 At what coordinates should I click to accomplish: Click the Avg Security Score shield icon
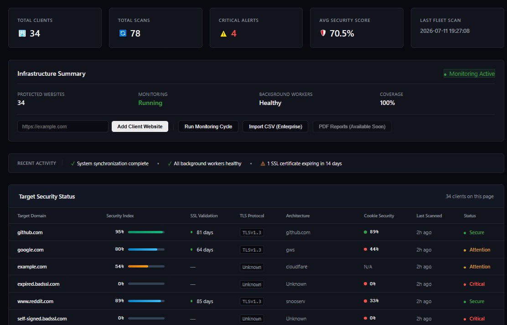(x=323, y=33)
